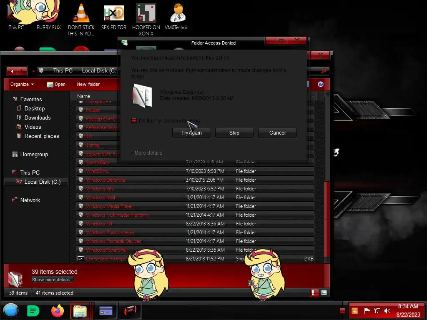
Task: Select Desktop under Favorites
Action: (31, 108)
